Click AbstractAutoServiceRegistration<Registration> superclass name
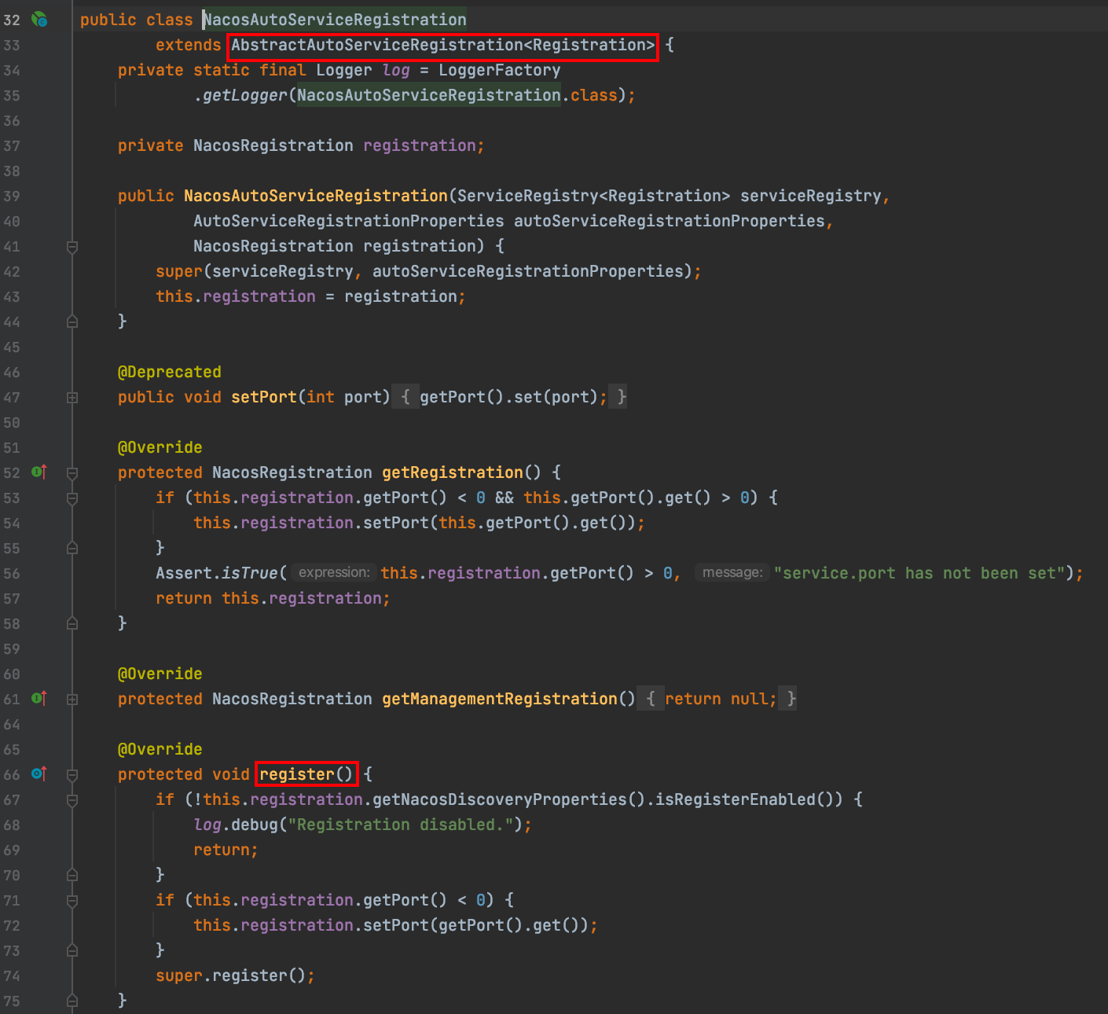 pos(443,45)
